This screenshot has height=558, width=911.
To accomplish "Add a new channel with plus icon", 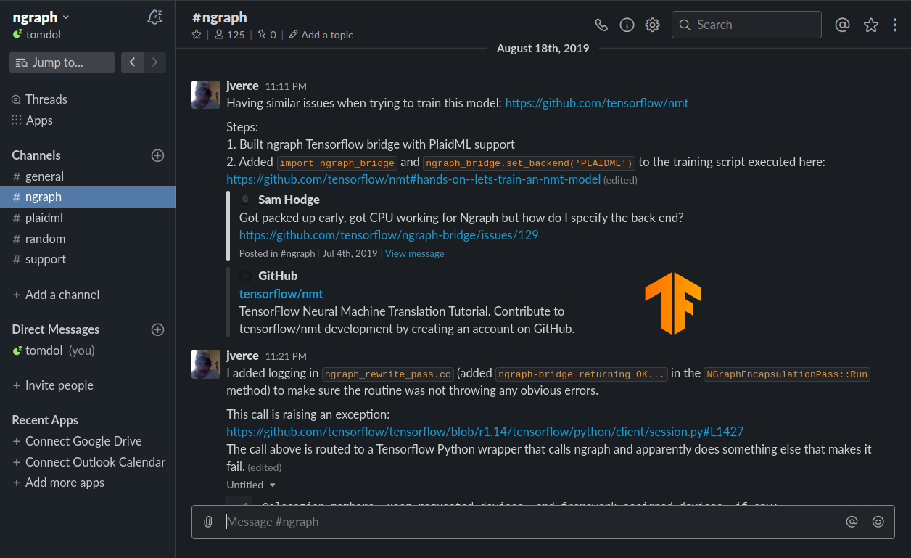I will click(x=157, y=155).
